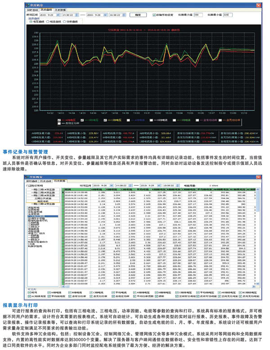Toggle the A相电压 curve checkbox in legend
Viewport: 270px width, 350px height.
[60, 120]
